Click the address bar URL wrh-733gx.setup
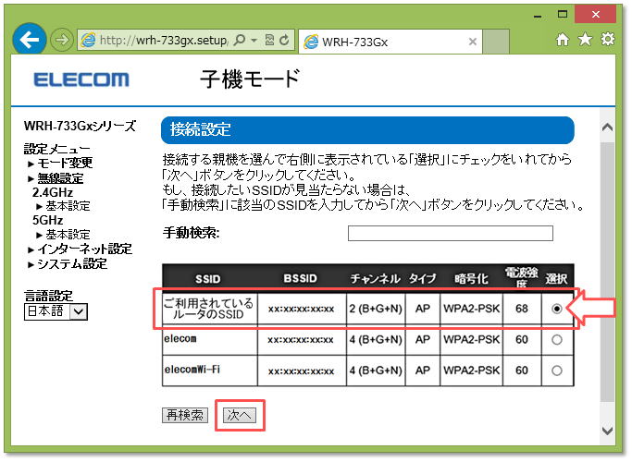Screen dimensions: 632x462 (163, 40)
